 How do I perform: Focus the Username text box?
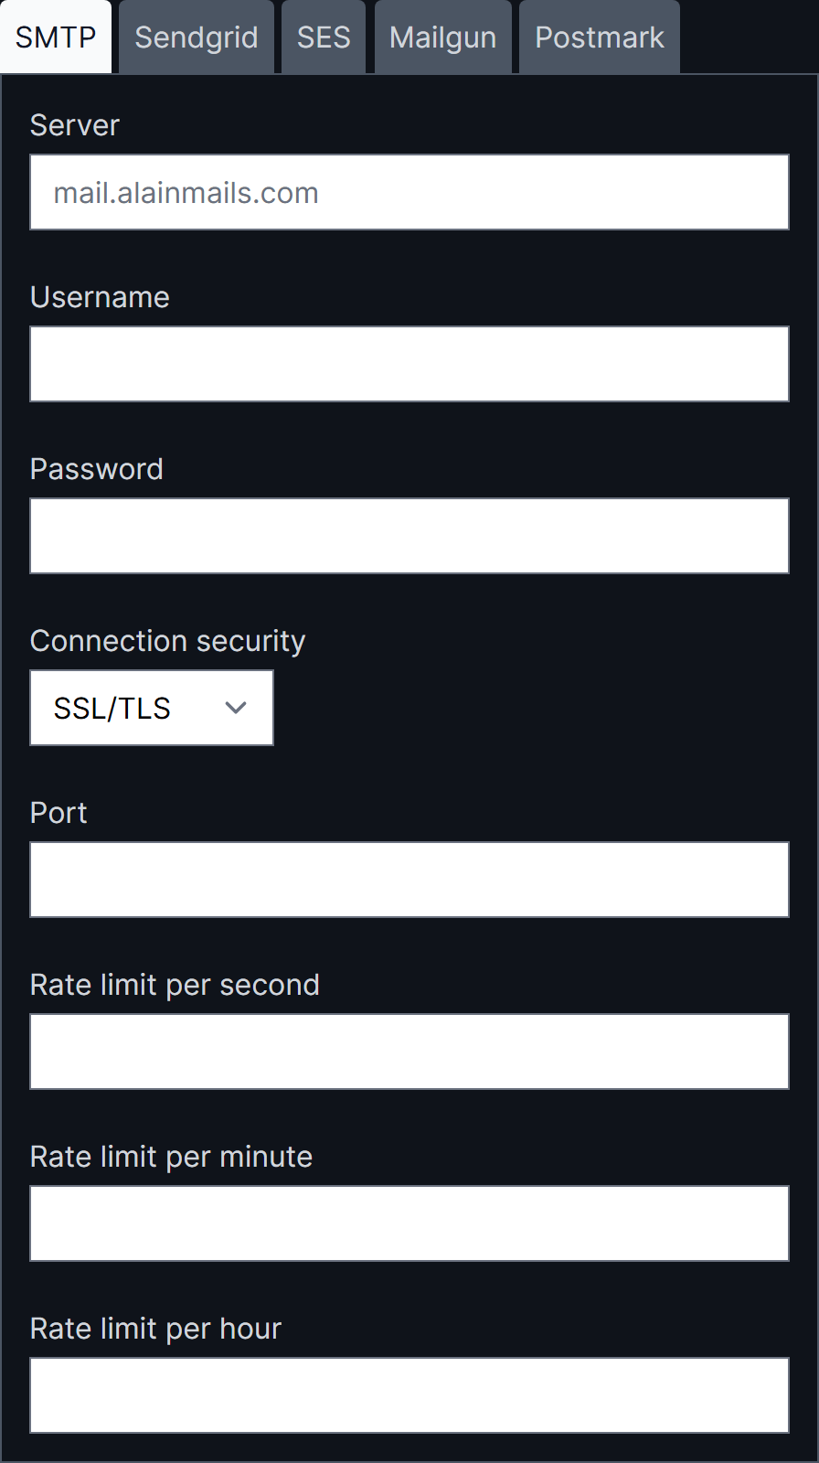409,364
